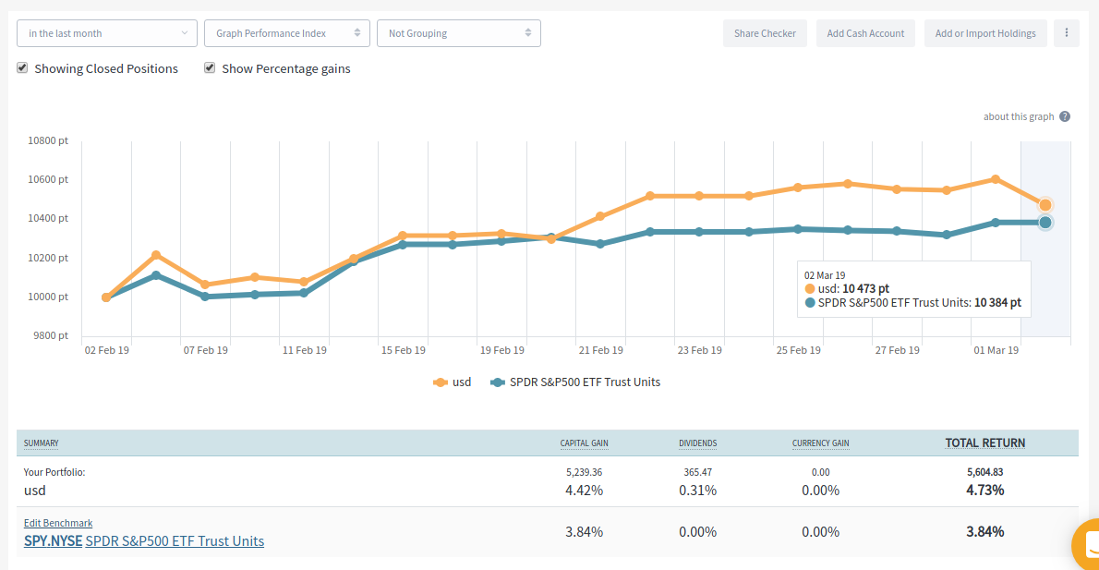Click the help icon beside about this graph

point(1065,116)
